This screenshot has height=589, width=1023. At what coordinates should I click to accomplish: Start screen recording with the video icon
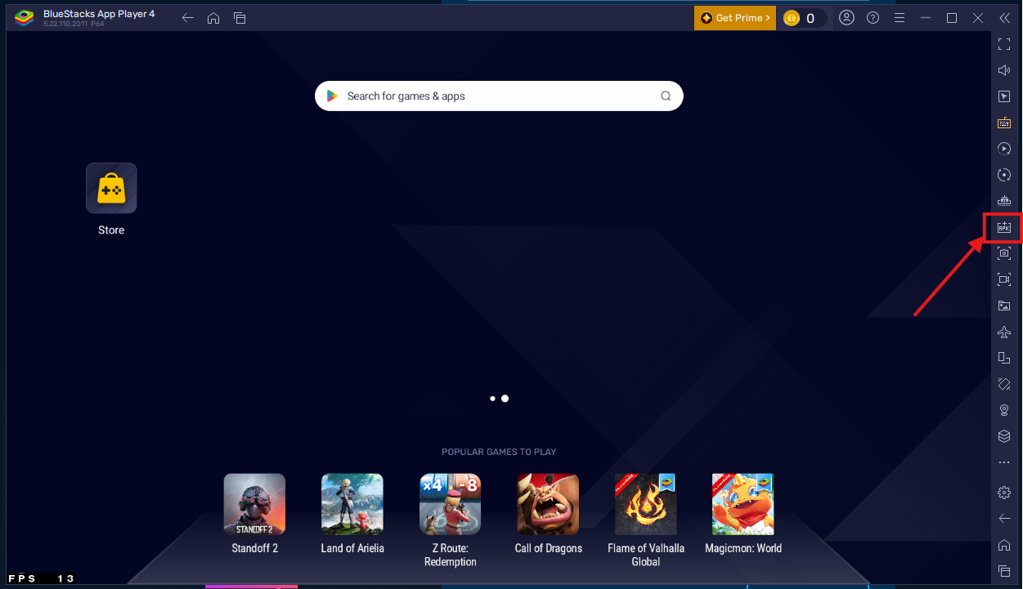pyautogui.click(x=1004, y=279)
